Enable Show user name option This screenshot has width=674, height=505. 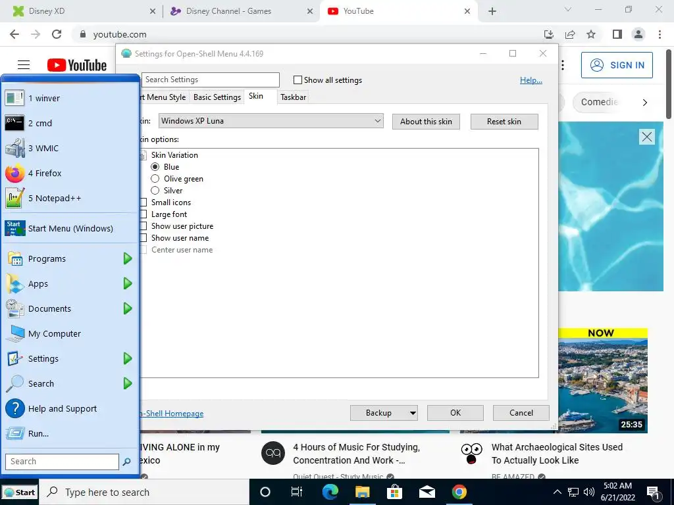(143, 238)
